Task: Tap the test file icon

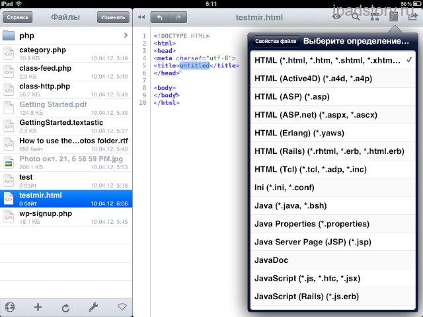Action: (9, 180)
